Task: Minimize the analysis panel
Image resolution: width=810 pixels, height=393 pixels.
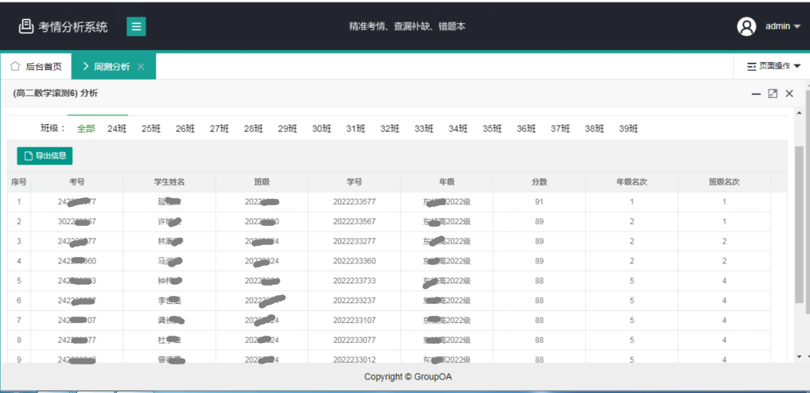Action: [756, 94]
